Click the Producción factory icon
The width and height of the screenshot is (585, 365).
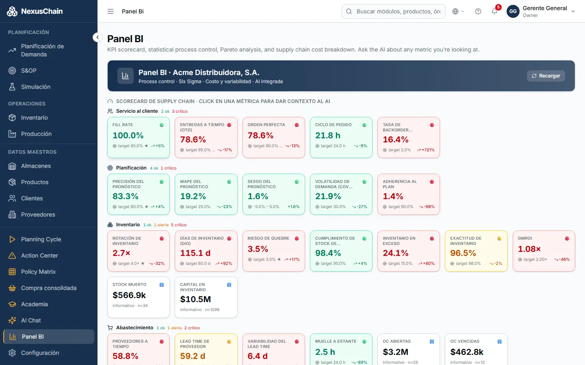[x=12, y=134]
